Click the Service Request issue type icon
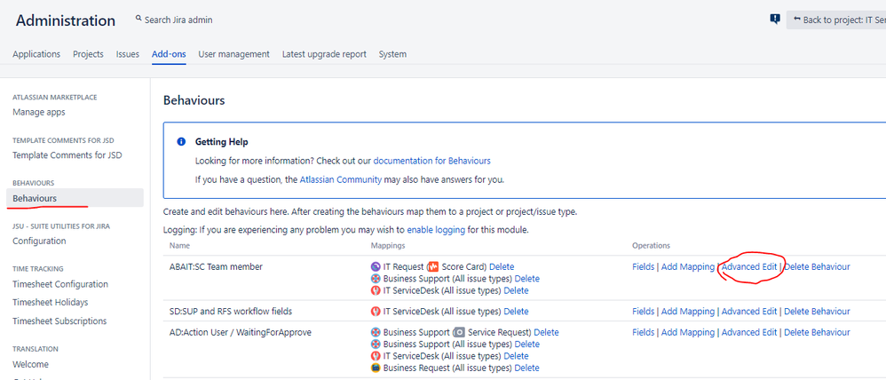 [x=458, y=332]
